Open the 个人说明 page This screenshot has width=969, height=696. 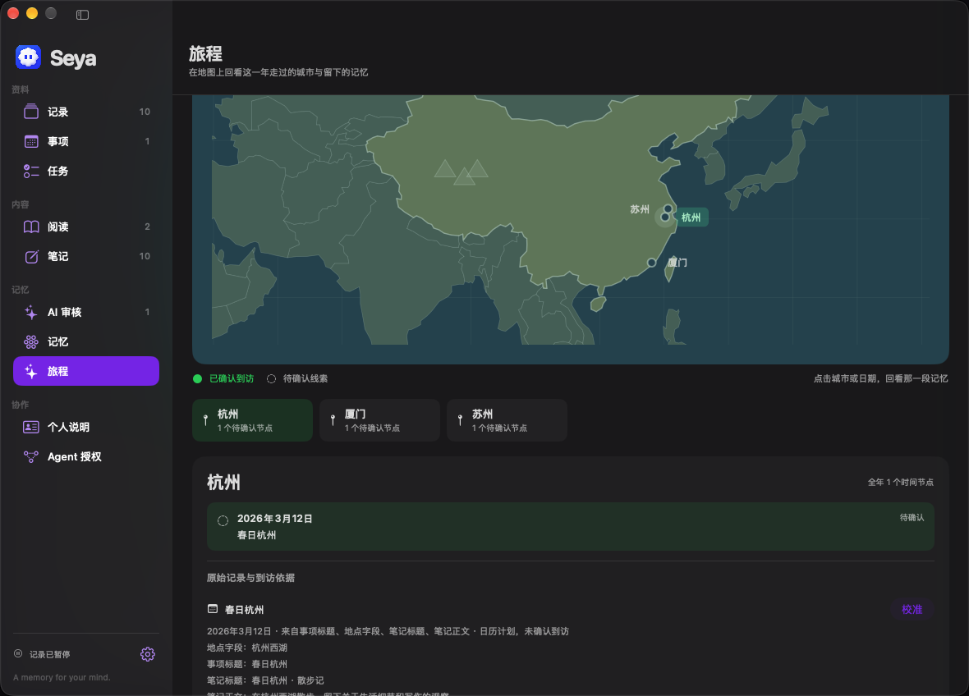86,427
